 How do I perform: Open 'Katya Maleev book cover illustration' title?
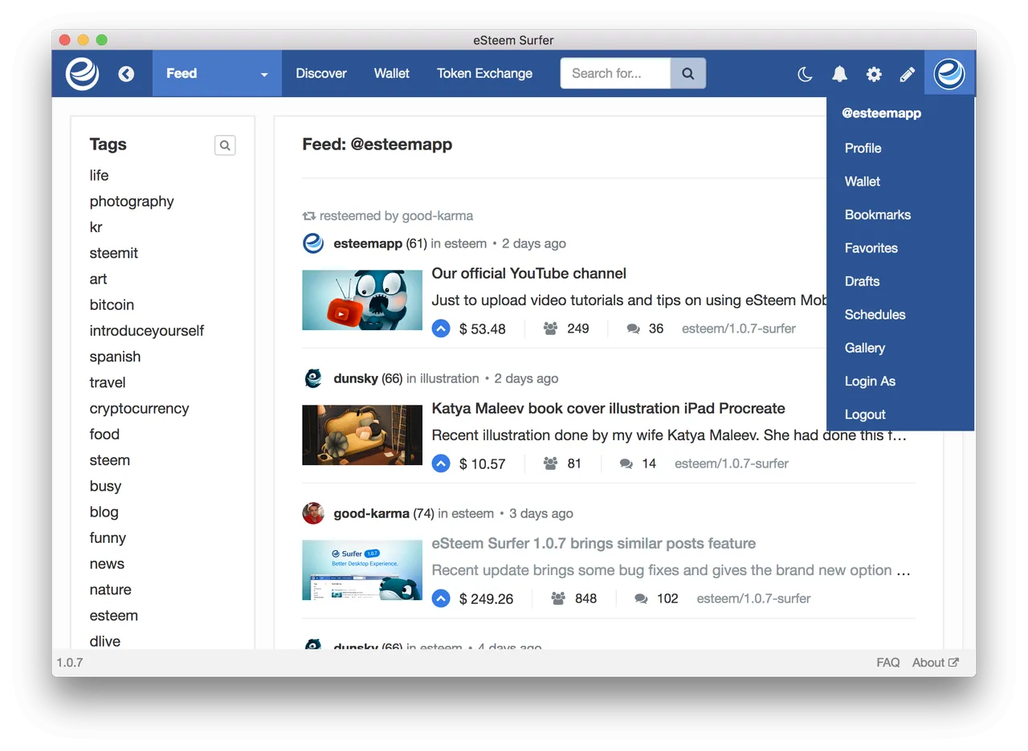[608, 408]
